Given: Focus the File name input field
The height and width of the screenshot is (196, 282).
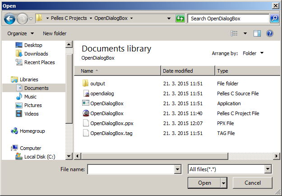Looking at the screenshot, I should pos(131,169).
